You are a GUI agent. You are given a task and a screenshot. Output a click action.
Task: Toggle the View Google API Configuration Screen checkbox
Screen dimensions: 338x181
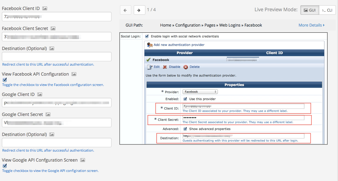(x=5, y=166)
